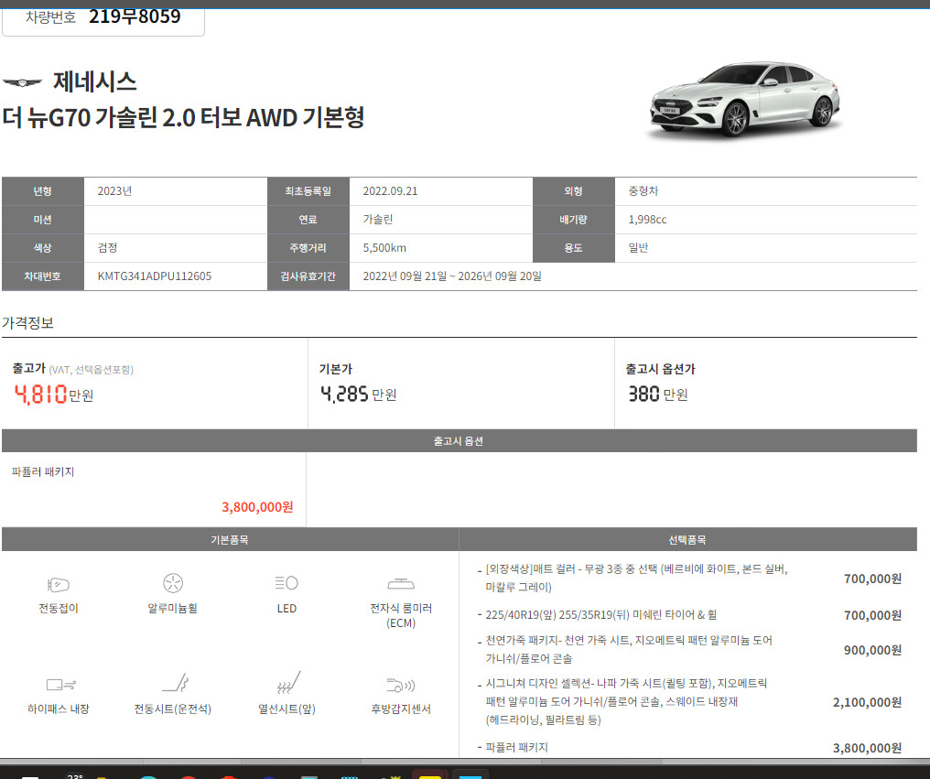Screen dimensions: 930x779
Task: Click the 전동접이 folding mirror icon
Action: point(59,584)
